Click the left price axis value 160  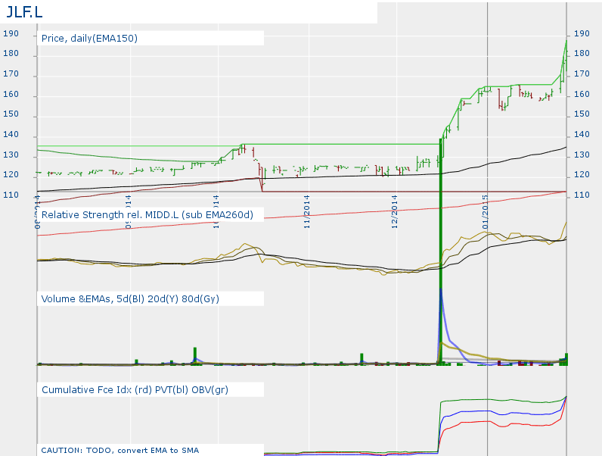[11, 94]
